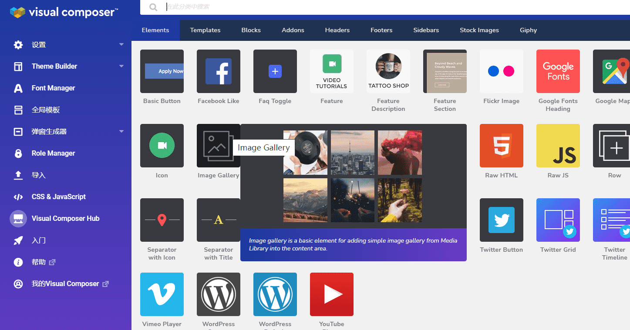The image size is (630, 330).
Task: Select the YouTube Player element icon
Action: coord(332,294)
